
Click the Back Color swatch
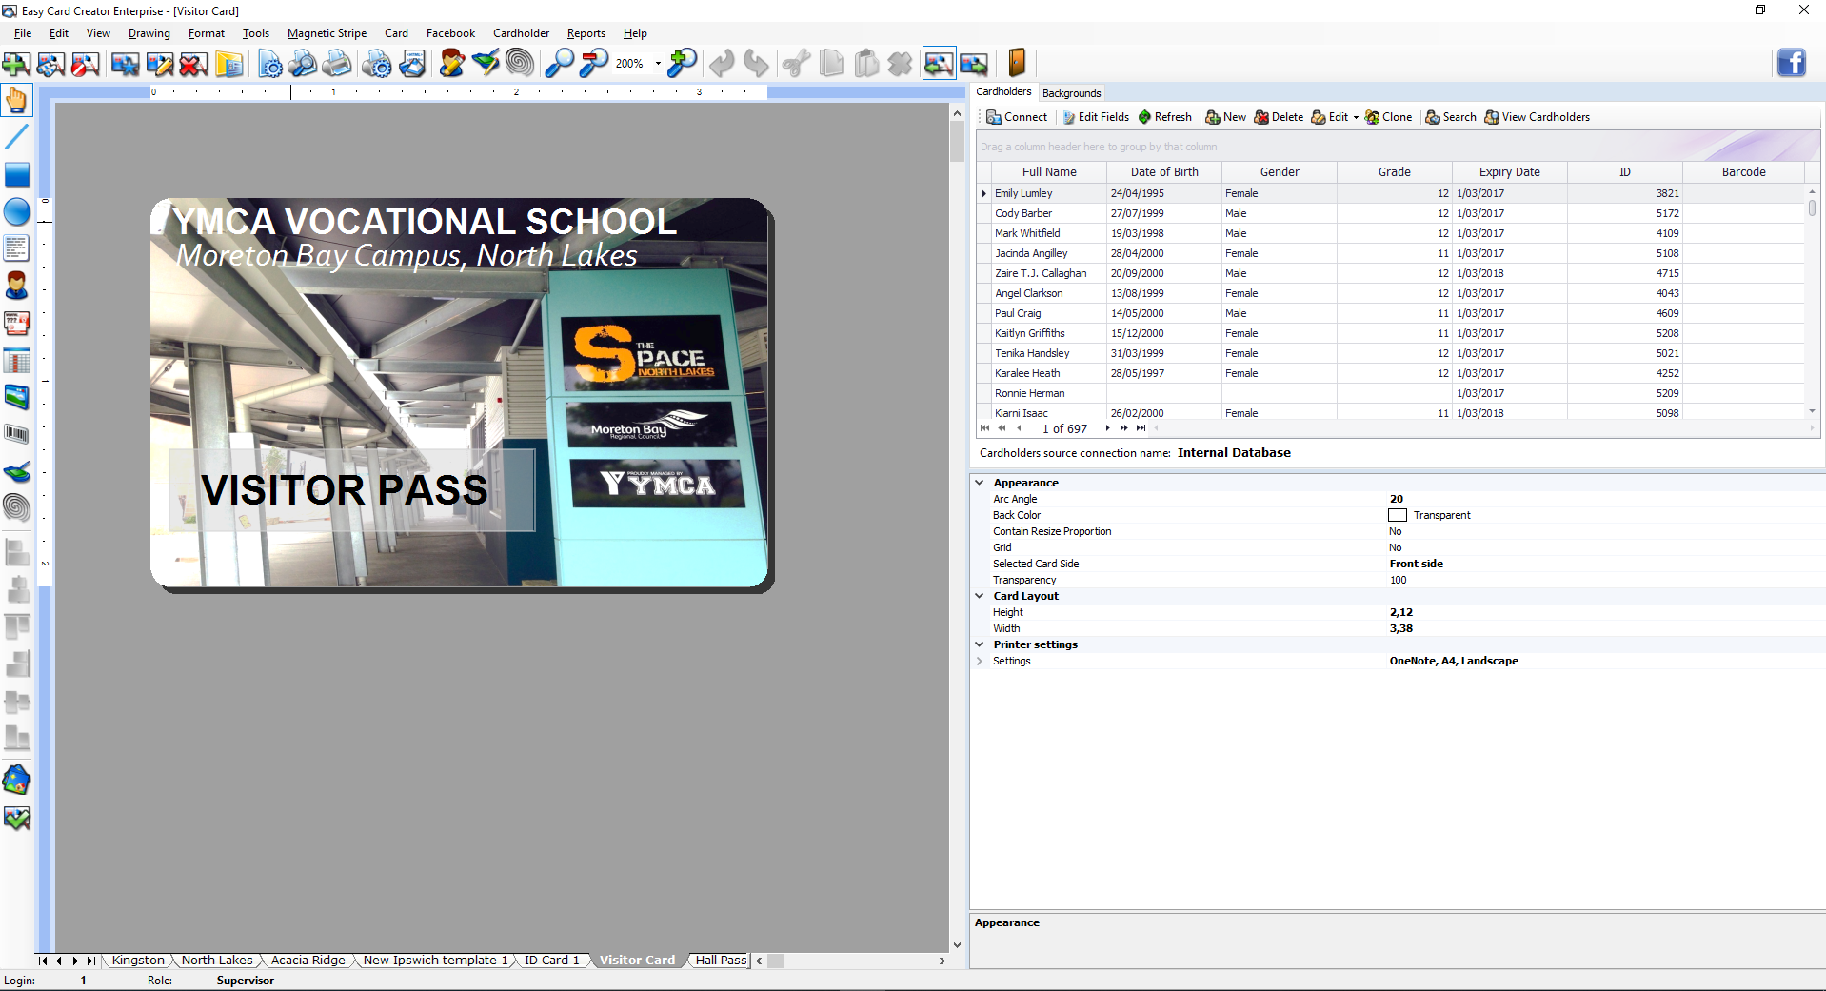[x=1398, y=515]
